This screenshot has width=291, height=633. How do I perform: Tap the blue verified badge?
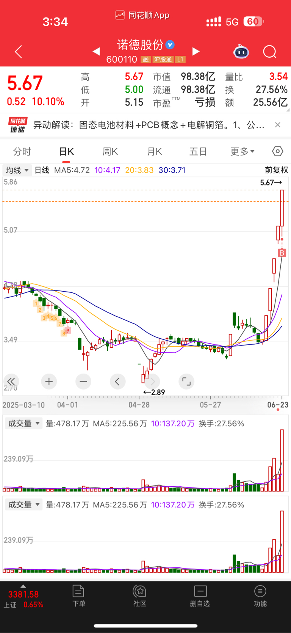(x=170, y=45)
